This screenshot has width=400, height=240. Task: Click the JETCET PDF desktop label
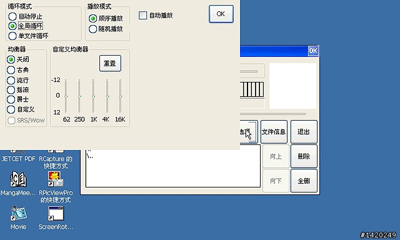click(18, 159)
